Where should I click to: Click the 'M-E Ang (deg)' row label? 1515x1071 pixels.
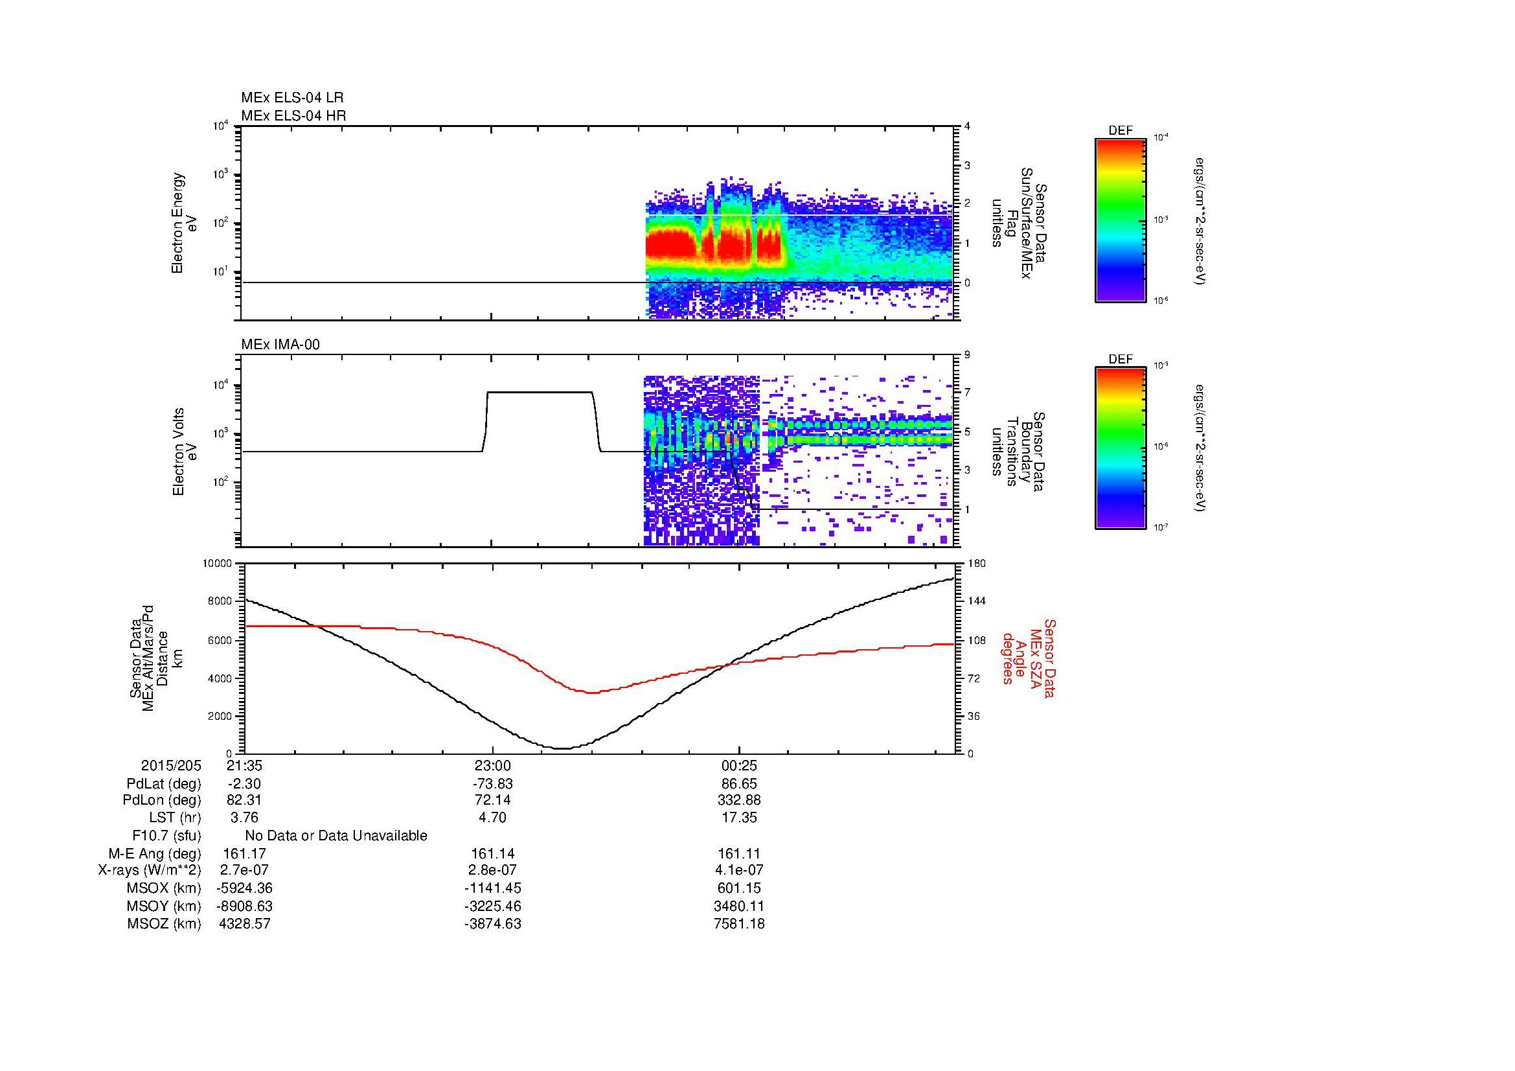155,854
